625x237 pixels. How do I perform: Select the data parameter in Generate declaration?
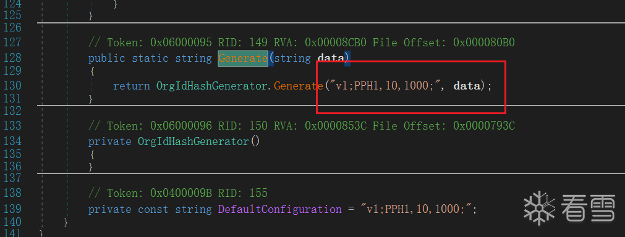tap(331, 58)
